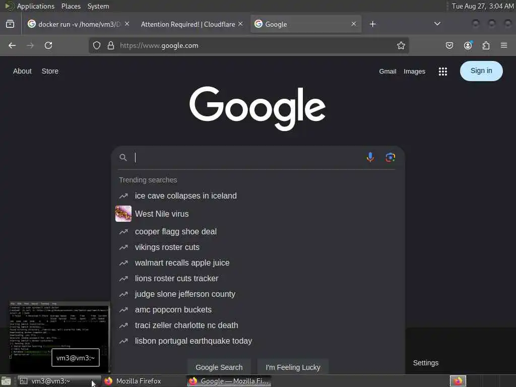Screen dimensions: 516x387
Task: Open the tracking protection shield icon
Action: point(96,45)
